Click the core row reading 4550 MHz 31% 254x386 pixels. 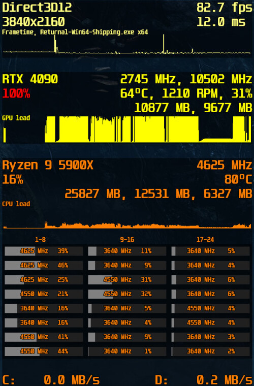(x=127, y=280)
